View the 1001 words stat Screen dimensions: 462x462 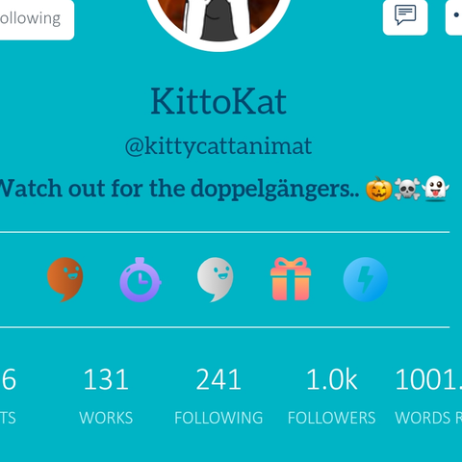428,397
